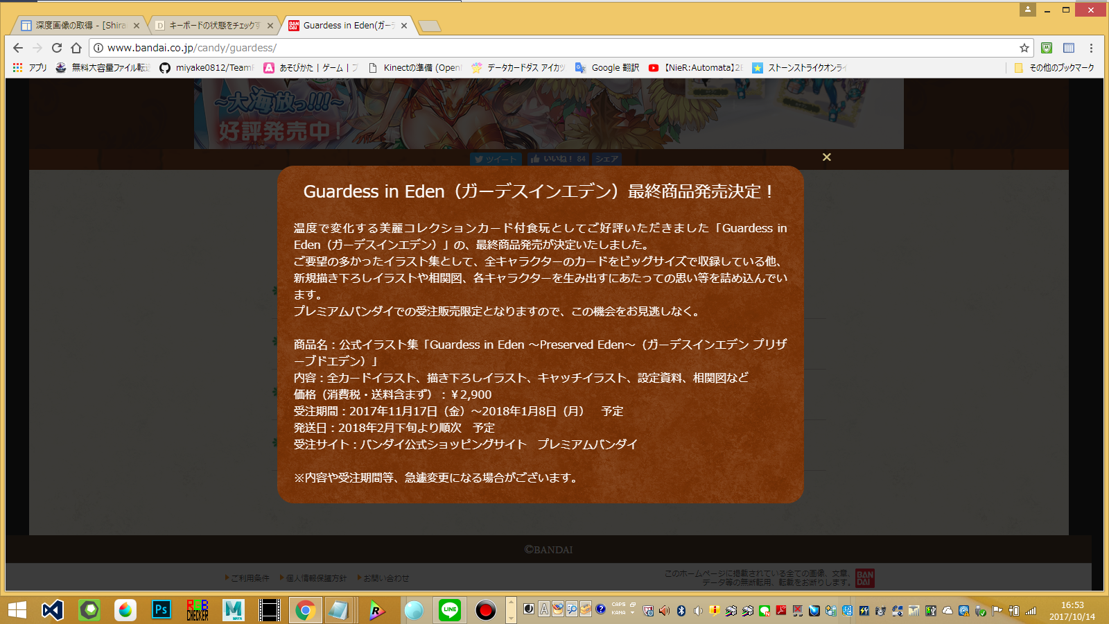The image size is (1109, 624).
Task: Click the ツイート button
Action: [496, 159]
